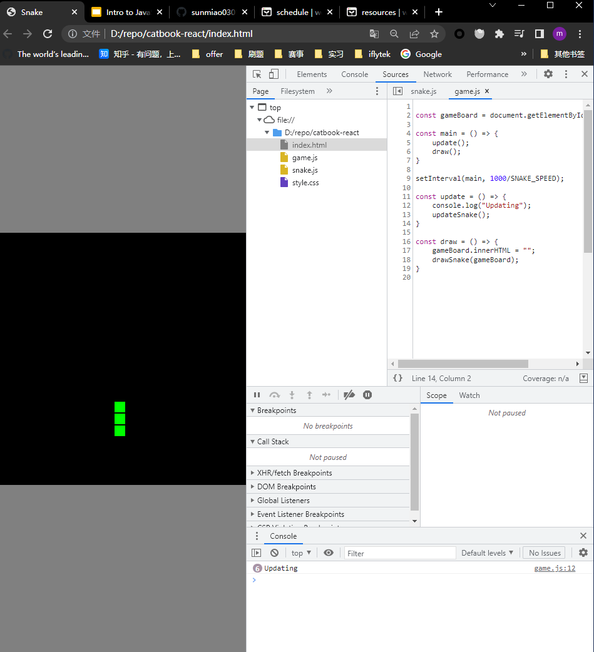Screen dimensions: 594x652
Task: Toggle deactivate breakpoints
Action: (x=349, y=395)
